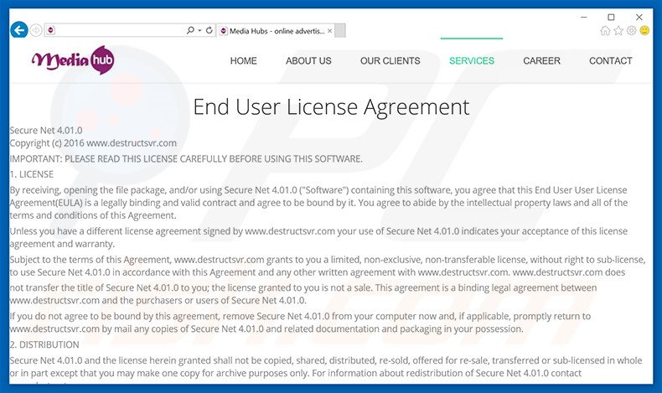Click the greyed-out forward arrow button
This screenshot has width=662, height=393.
click(x=36, y=30)
